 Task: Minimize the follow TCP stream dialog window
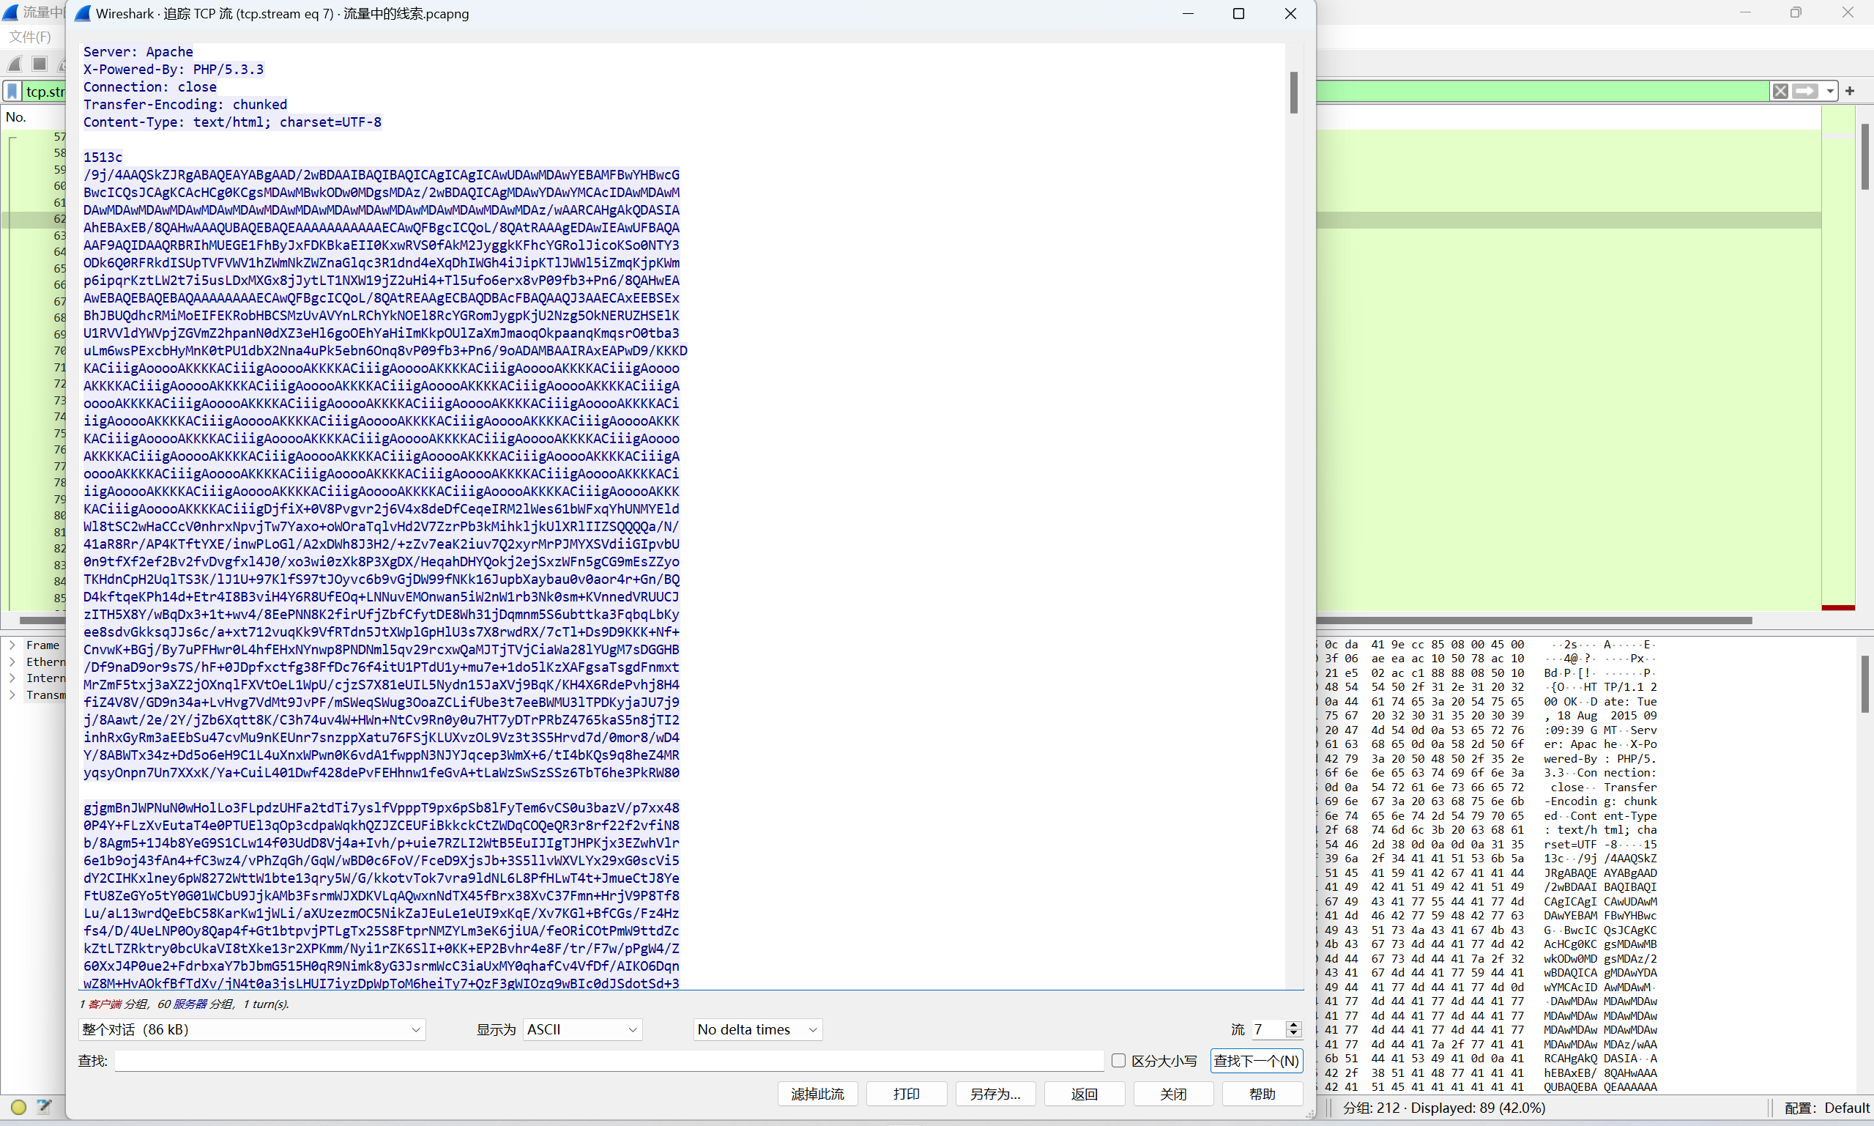1188,14
